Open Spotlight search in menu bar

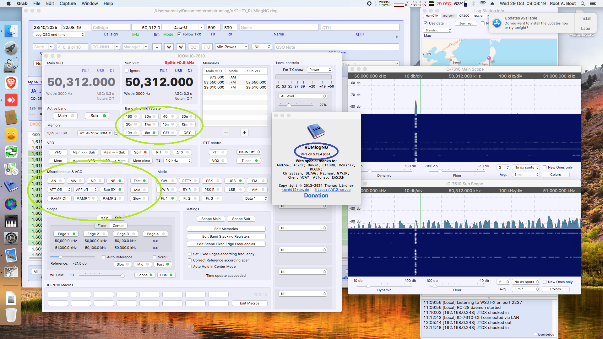click(583, 3)
